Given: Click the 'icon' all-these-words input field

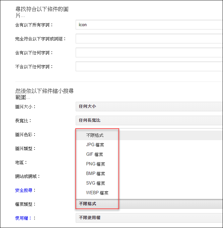Looking at the screenshot, I should (149, 25).
